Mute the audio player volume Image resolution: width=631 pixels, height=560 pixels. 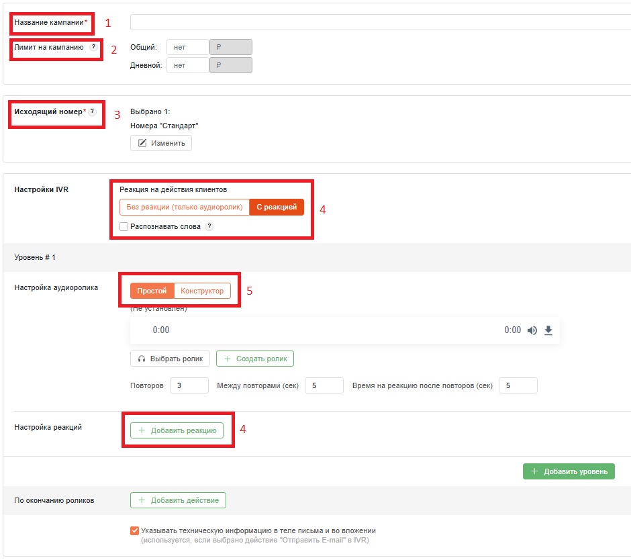tap(532, 330)
